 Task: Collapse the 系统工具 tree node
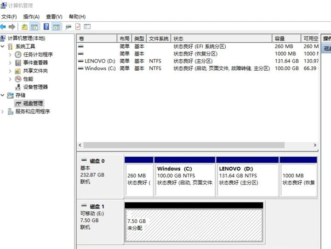click(3, 46)
